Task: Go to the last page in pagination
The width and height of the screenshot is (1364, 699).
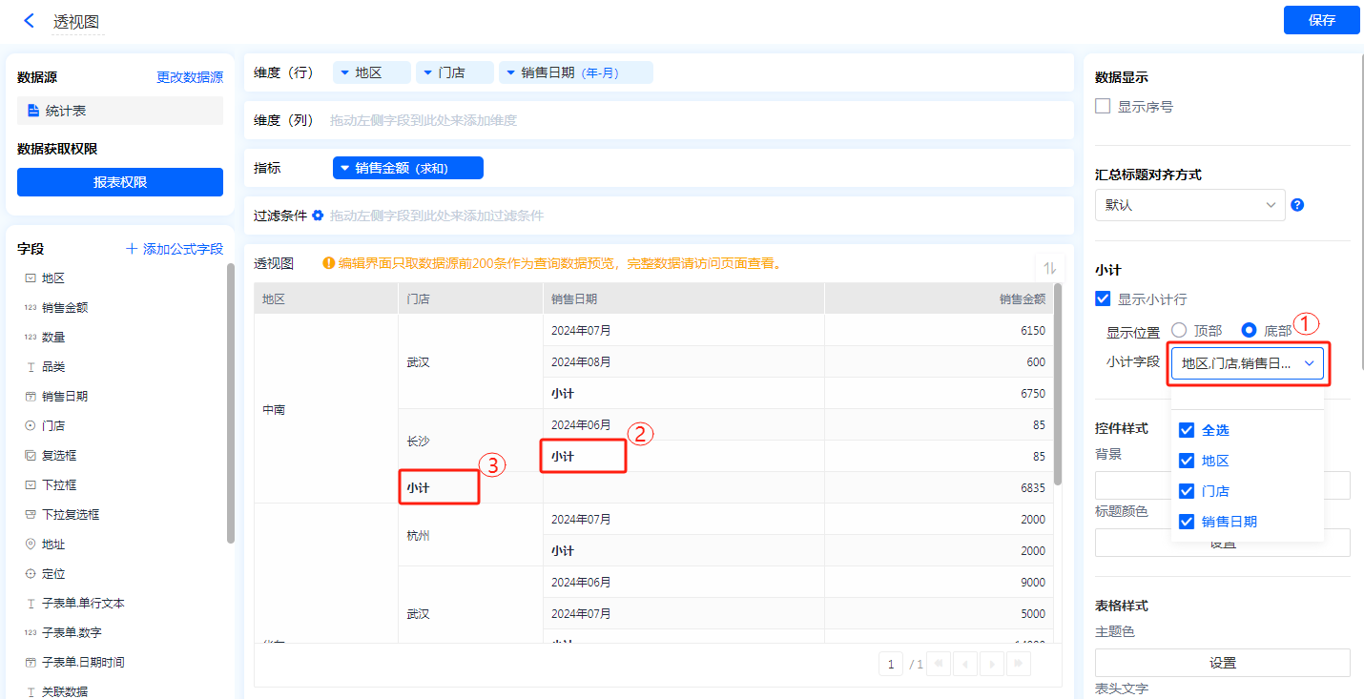Action: [x=1018, y=664]
